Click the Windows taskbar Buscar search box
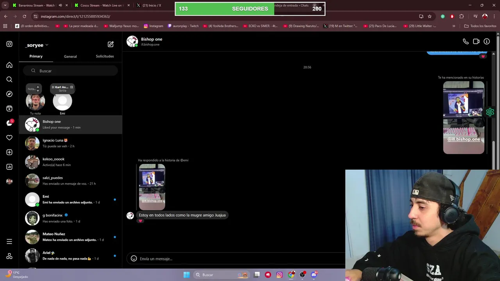This screenshot has height=281, width=500. click(222, 275)
